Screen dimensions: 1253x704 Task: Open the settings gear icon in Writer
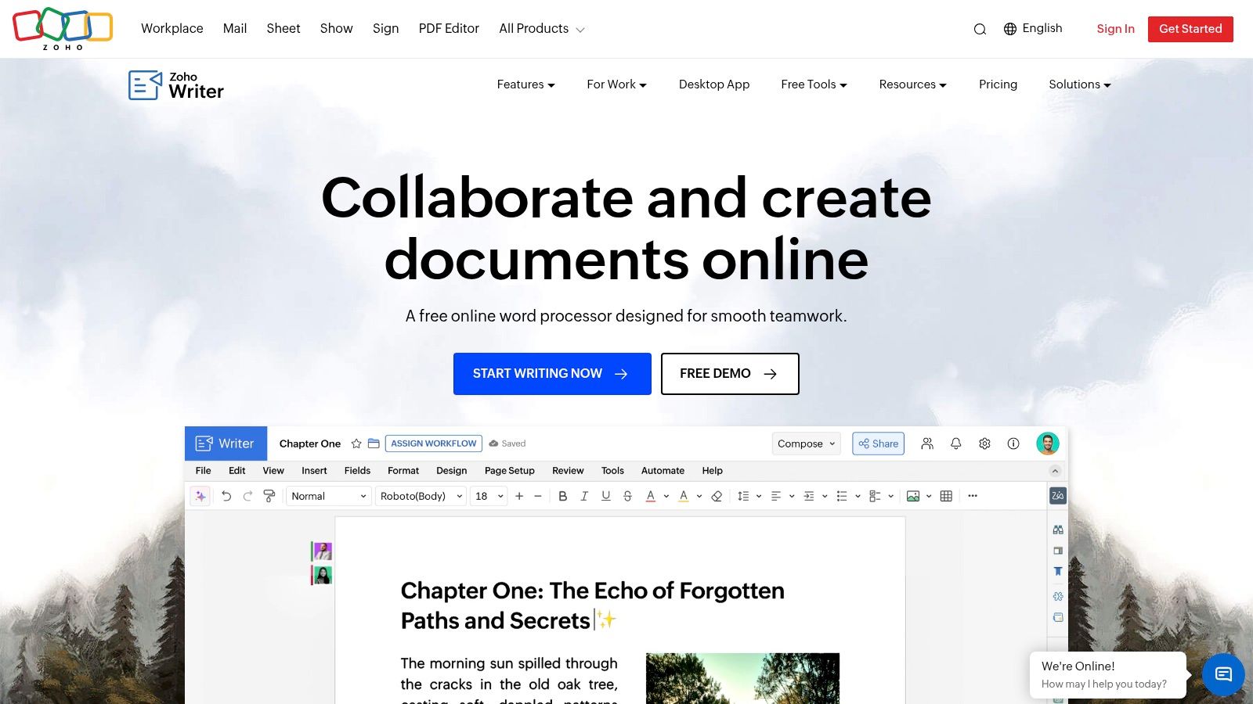click(984, 444)
